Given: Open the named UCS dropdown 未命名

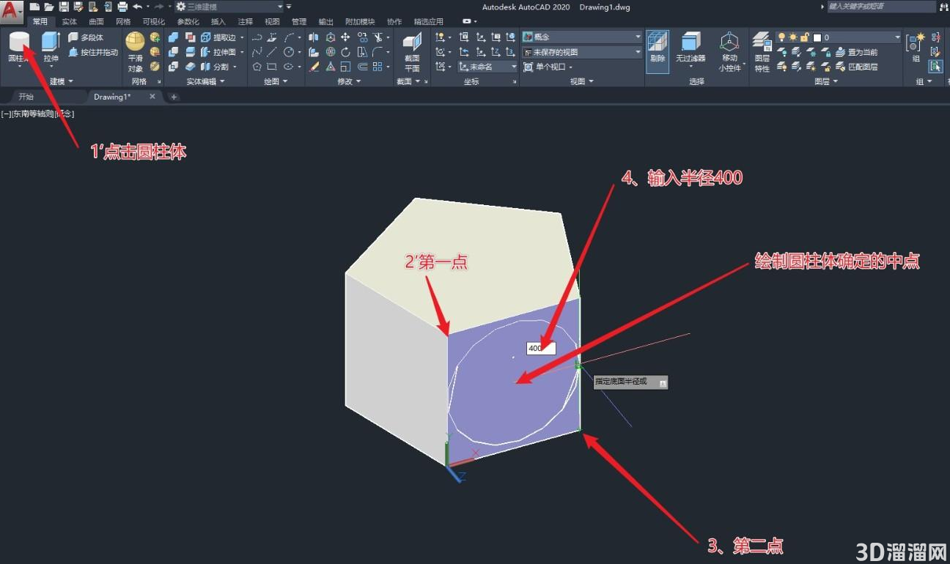Looking at the screenshot, I should [x=487, y=67].
